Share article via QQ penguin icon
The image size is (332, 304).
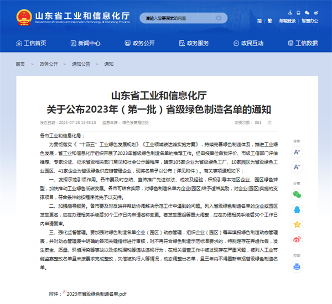pos(297,209)
